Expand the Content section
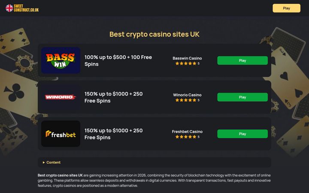309x193 pixels. (154, 162)
